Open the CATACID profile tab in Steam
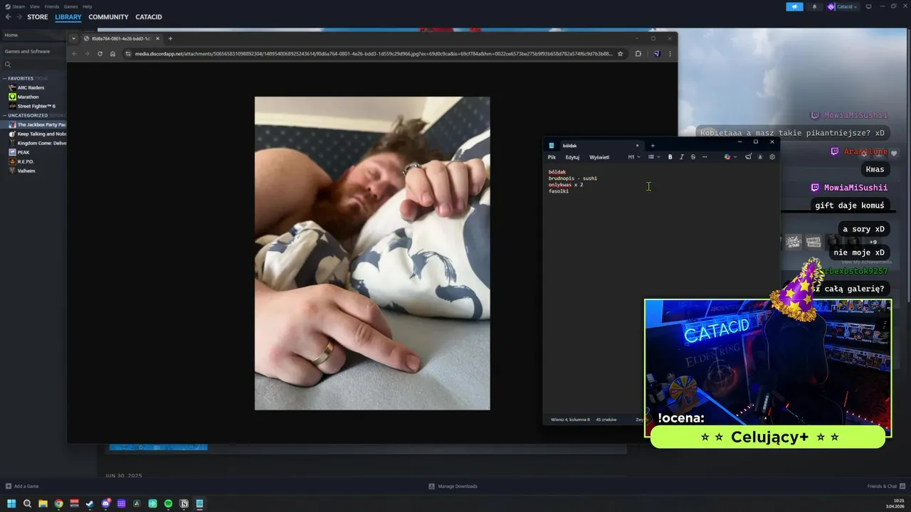911x512 pixels. tap(149, 17)
